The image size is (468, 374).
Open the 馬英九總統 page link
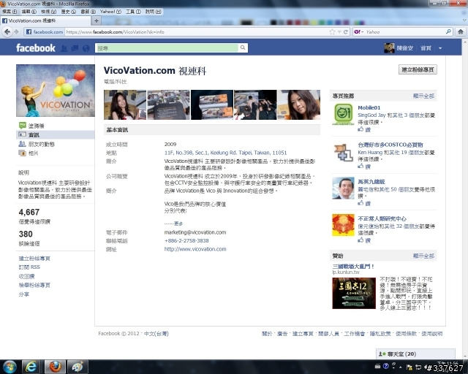(x=371, y=182)
